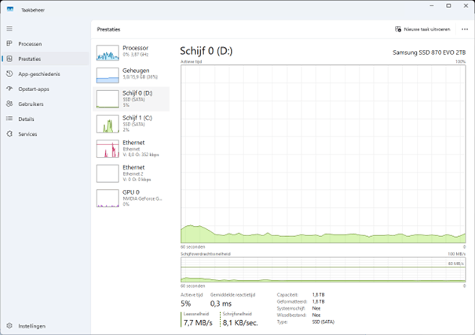Toggle the hamburger navigation menu
Viewport: 475px width, 335px height.
click(x=9, y=28)
